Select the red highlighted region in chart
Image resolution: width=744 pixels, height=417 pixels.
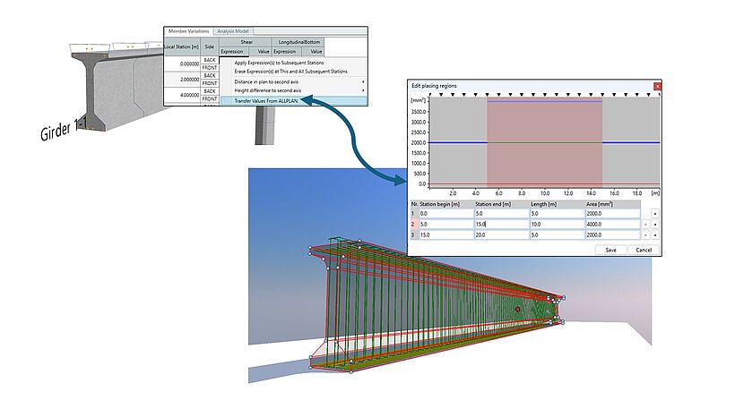[x=543, y=143]
